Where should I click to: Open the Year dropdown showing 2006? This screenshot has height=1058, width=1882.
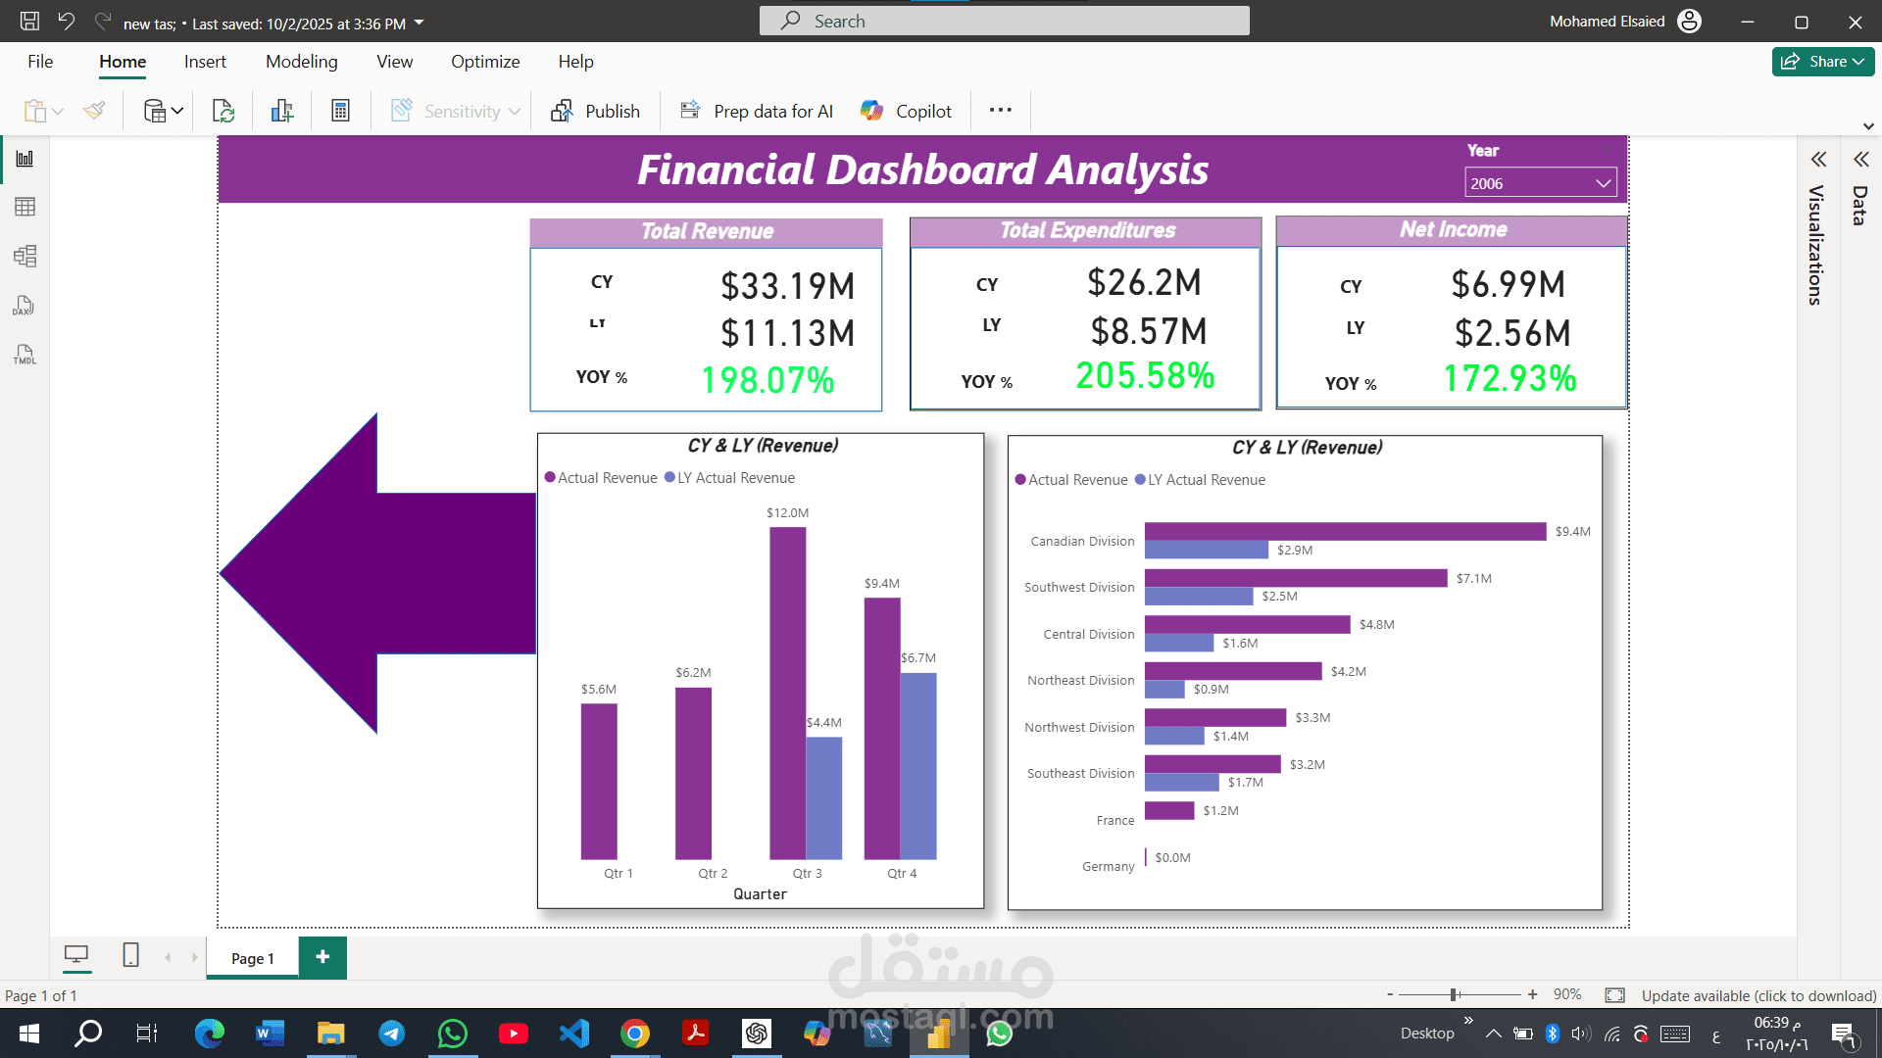pos(1602,182)
